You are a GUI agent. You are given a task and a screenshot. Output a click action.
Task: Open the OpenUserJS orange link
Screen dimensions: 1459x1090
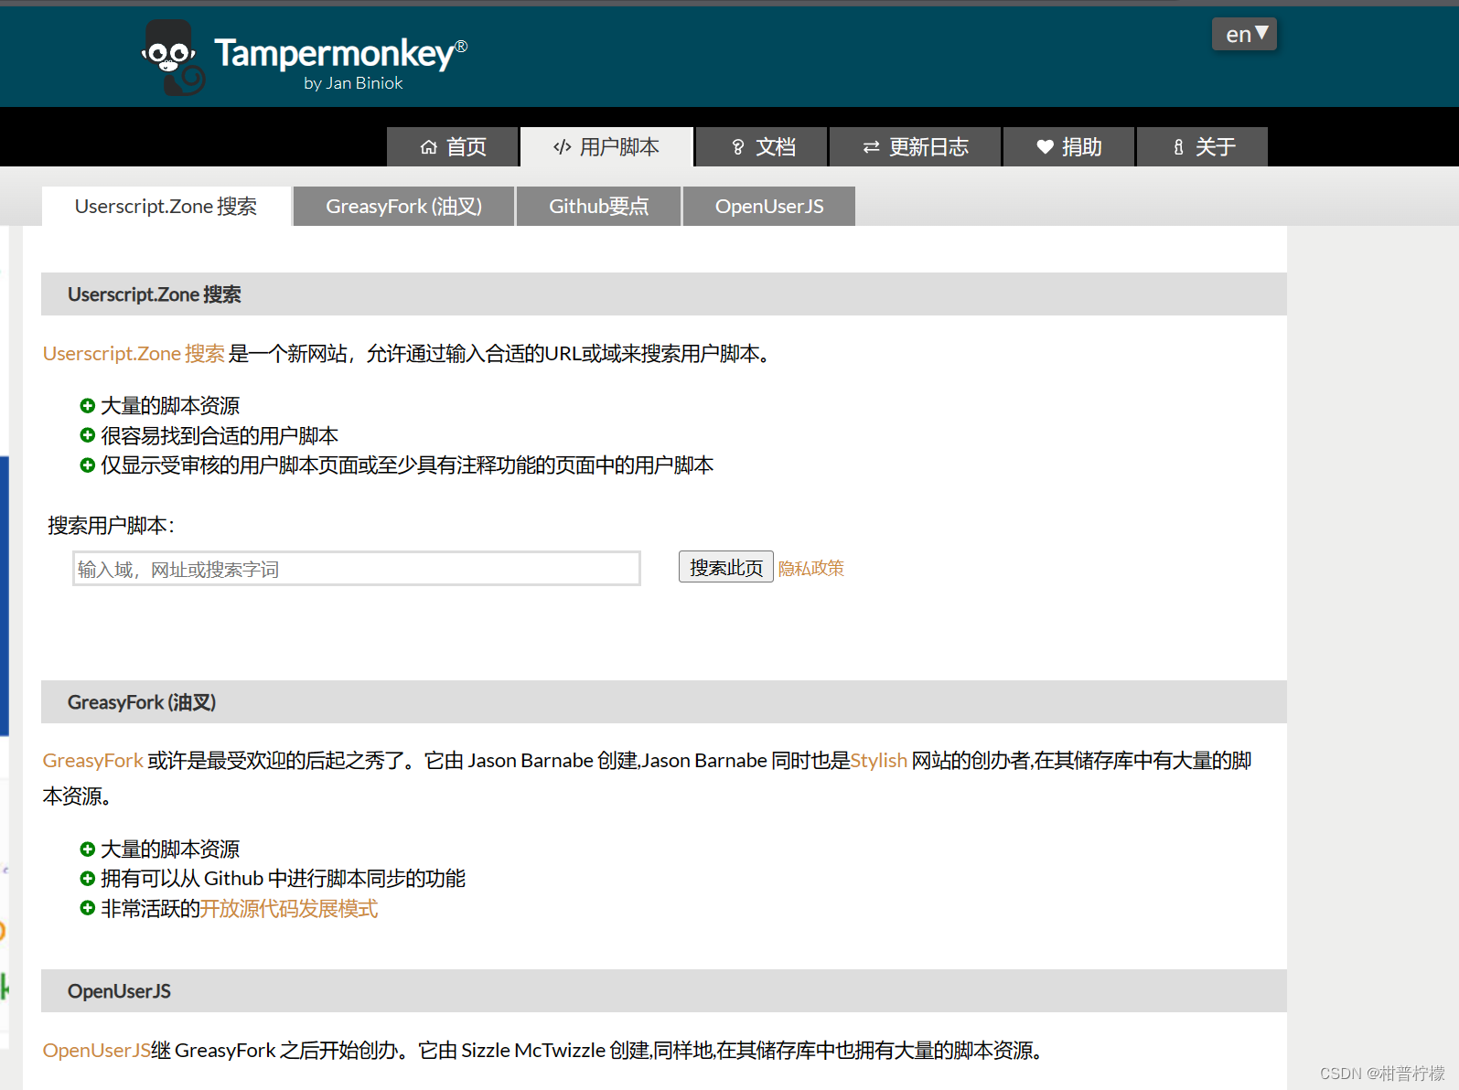click(x=97, y=1051)
